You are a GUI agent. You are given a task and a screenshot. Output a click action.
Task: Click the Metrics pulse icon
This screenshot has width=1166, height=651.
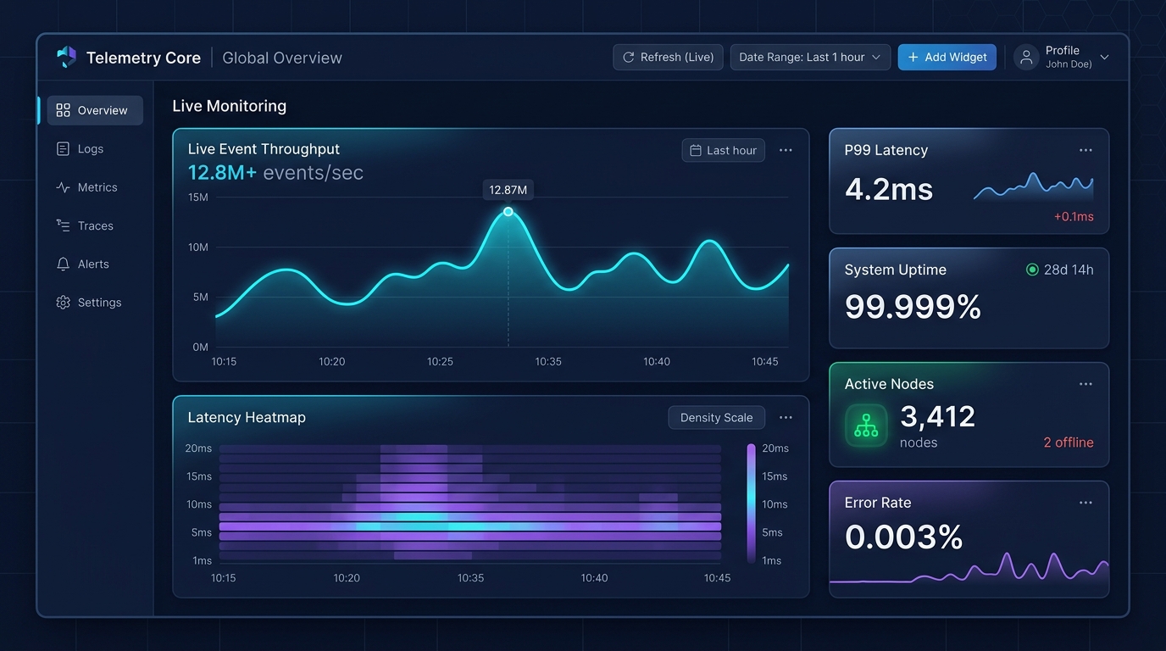coord(63,187)
